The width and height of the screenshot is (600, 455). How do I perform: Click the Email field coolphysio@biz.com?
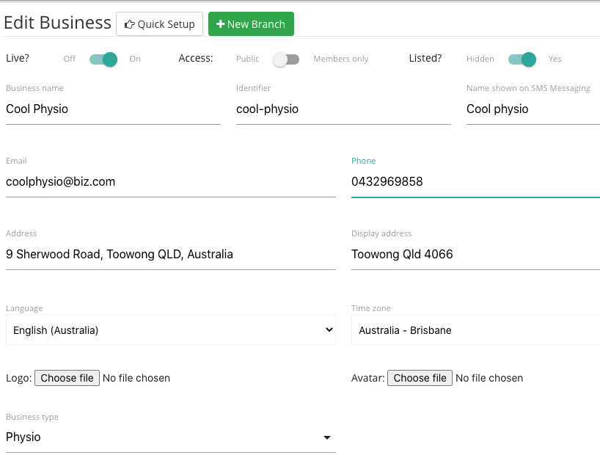[x=171, y=181]
